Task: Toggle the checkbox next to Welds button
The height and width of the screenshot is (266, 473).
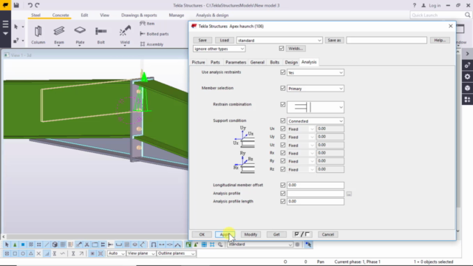Action: click(x=282, y=48)
